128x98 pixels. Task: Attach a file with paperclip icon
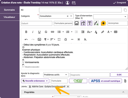point(125,81)
